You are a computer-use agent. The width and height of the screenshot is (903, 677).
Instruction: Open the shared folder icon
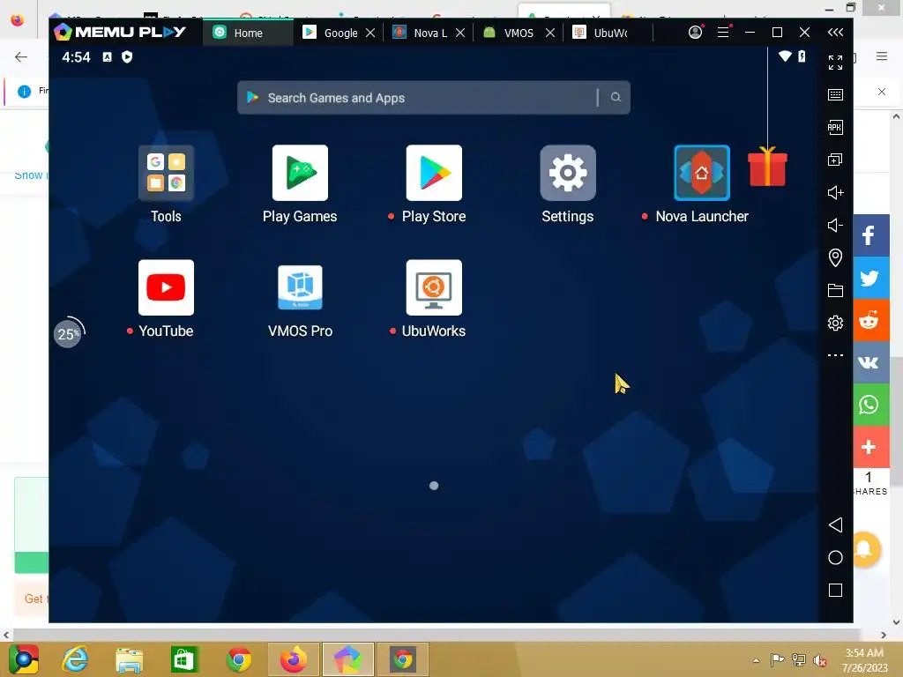pyautogui.click(x=836, y=290)
